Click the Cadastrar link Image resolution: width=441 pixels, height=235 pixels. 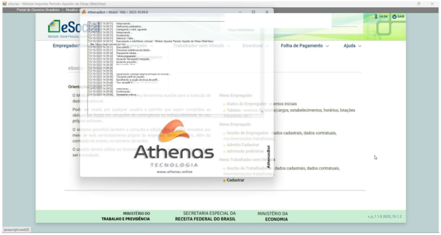(236, 180)
